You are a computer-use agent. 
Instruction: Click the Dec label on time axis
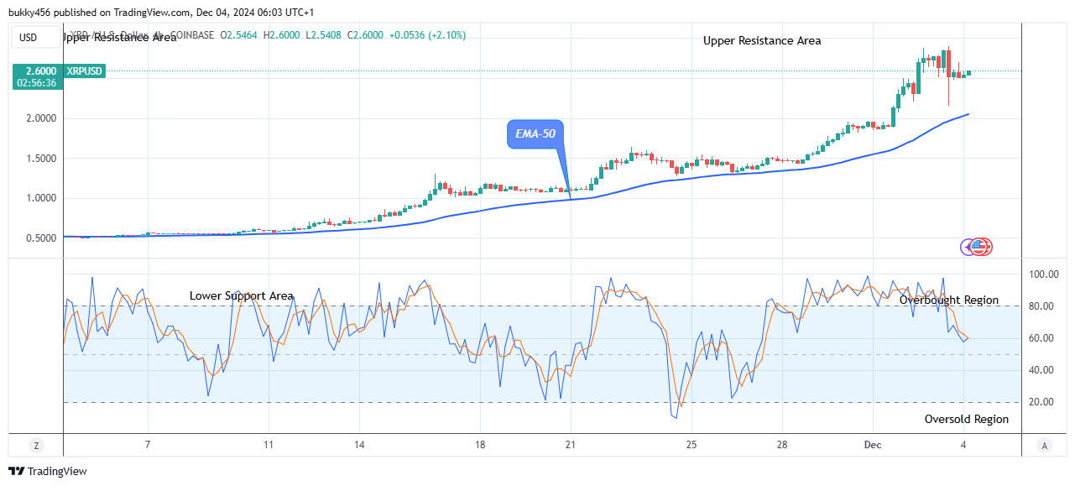(x=873, y=445)
